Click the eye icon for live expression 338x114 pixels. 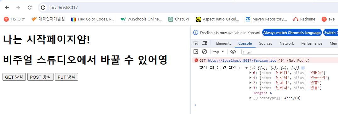coord(233,52)
